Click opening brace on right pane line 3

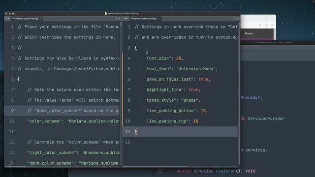pos(136,48)
